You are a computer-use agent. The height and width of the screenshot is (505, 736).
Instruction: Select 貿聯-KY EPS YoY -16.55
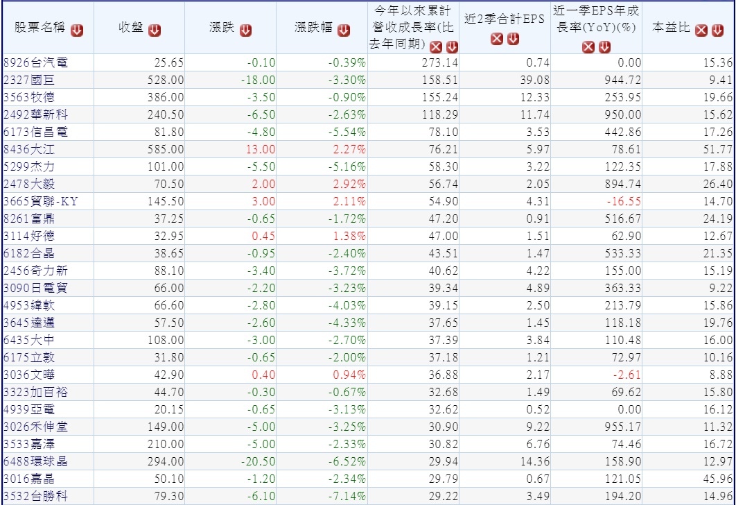(x=624, y=202)
